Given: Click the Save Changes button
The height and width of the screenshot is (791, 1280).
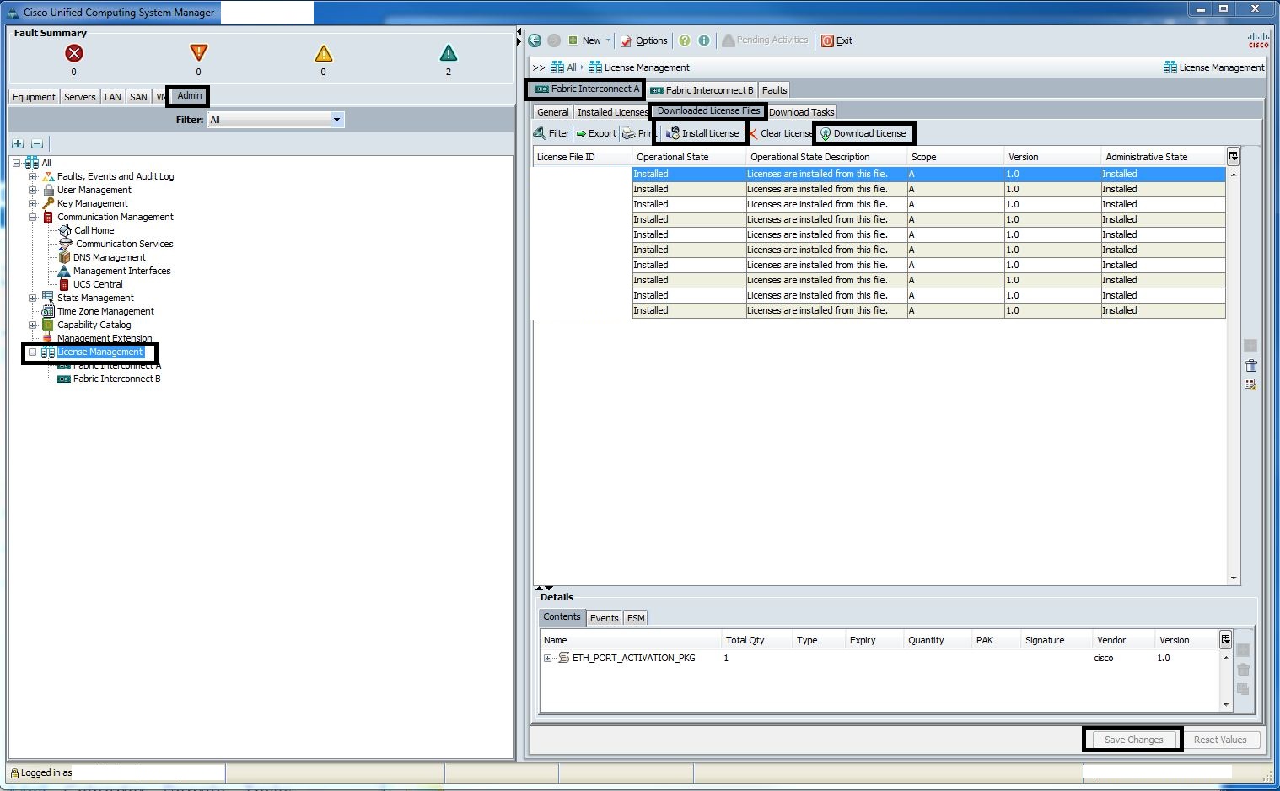Looking at the screenshot, I should pyautogui.click(x=1132, y=740).
